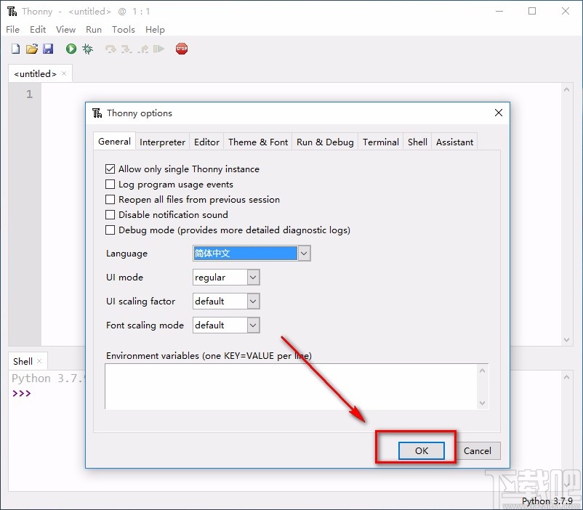Image resolution: width=583 pixels, height=510 pixels.
Task: Close the Thonny options dialog
Action: point(499,113)
